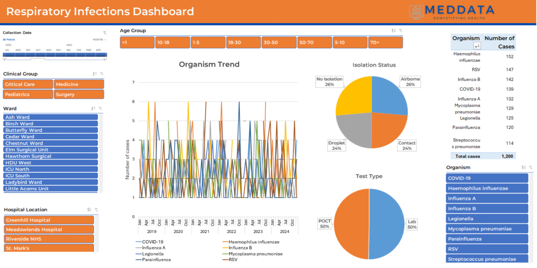Click the POCT half of Test Type pie

351,224
